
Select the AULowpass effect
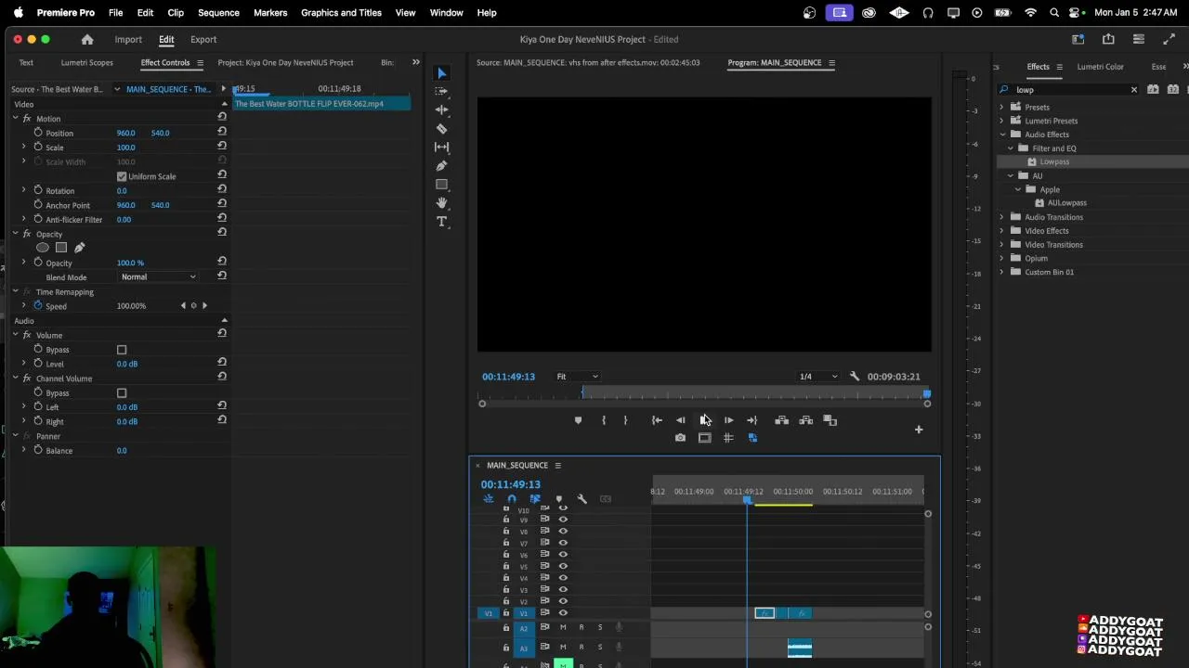point(1066,203)
